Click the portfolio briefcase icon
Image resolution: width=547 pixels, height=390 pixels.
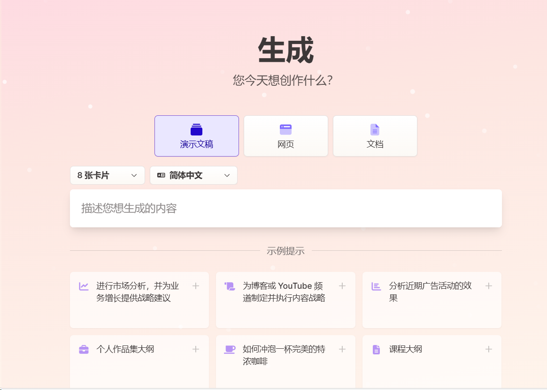point(84,349)
